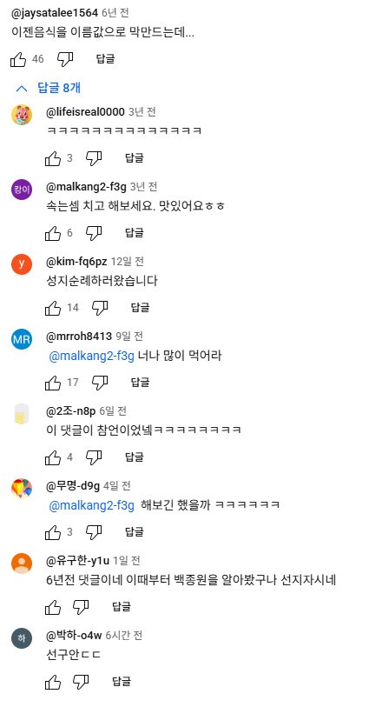The height and width of the screenshot is (707, 382).
Task: Dislike the comment by @jaysatalee1564
Action: [x=65, y=59]
